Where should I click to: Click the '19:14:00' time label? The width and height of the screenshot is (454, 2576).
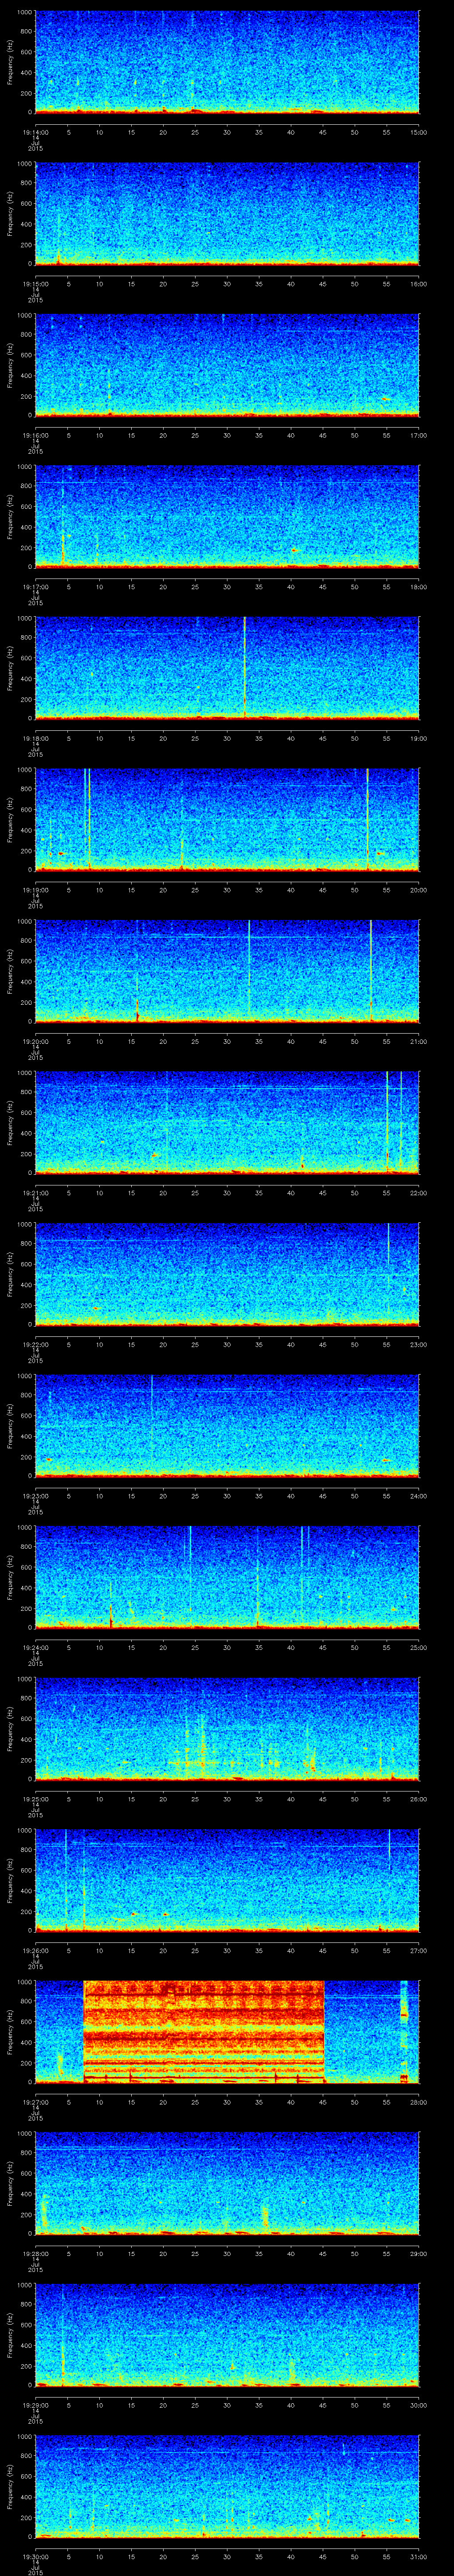[35, 131]
